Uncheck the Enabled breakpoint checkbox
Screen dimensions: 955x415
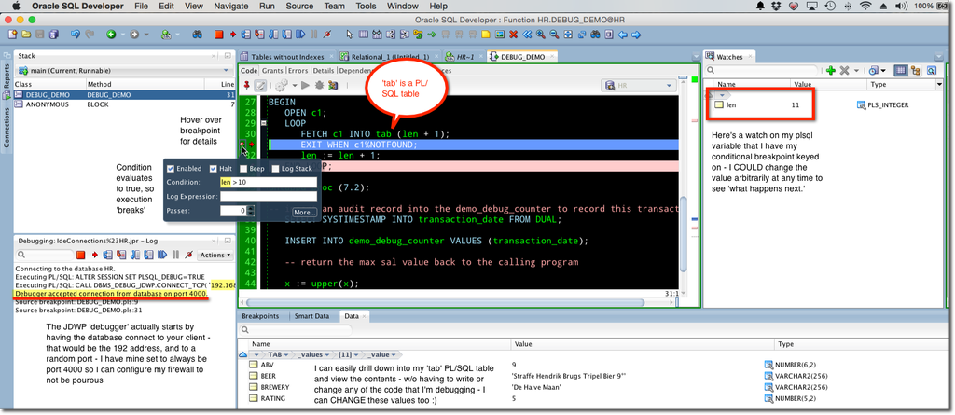click(x=172, y=168)
